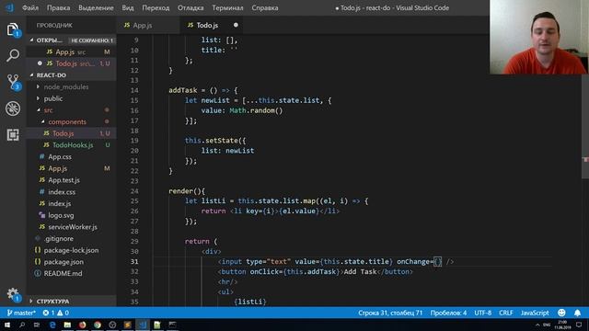Open package.json file
Screen dimensions: 589x331
tap(64, 261)
